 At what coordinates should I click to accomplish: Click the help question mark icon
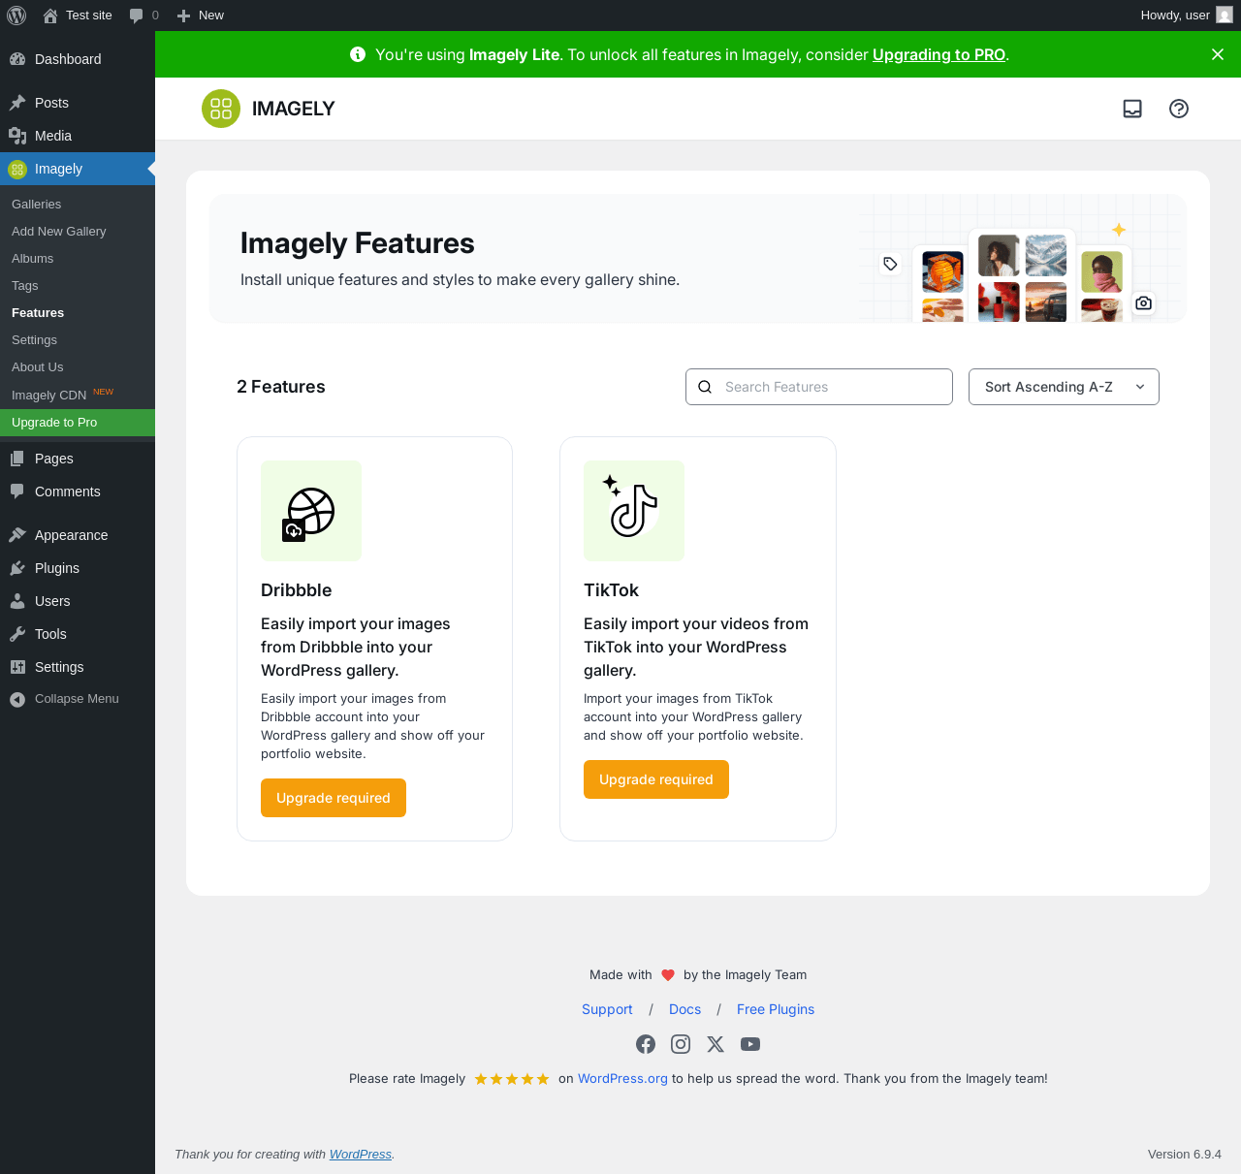coord(1179,109)
